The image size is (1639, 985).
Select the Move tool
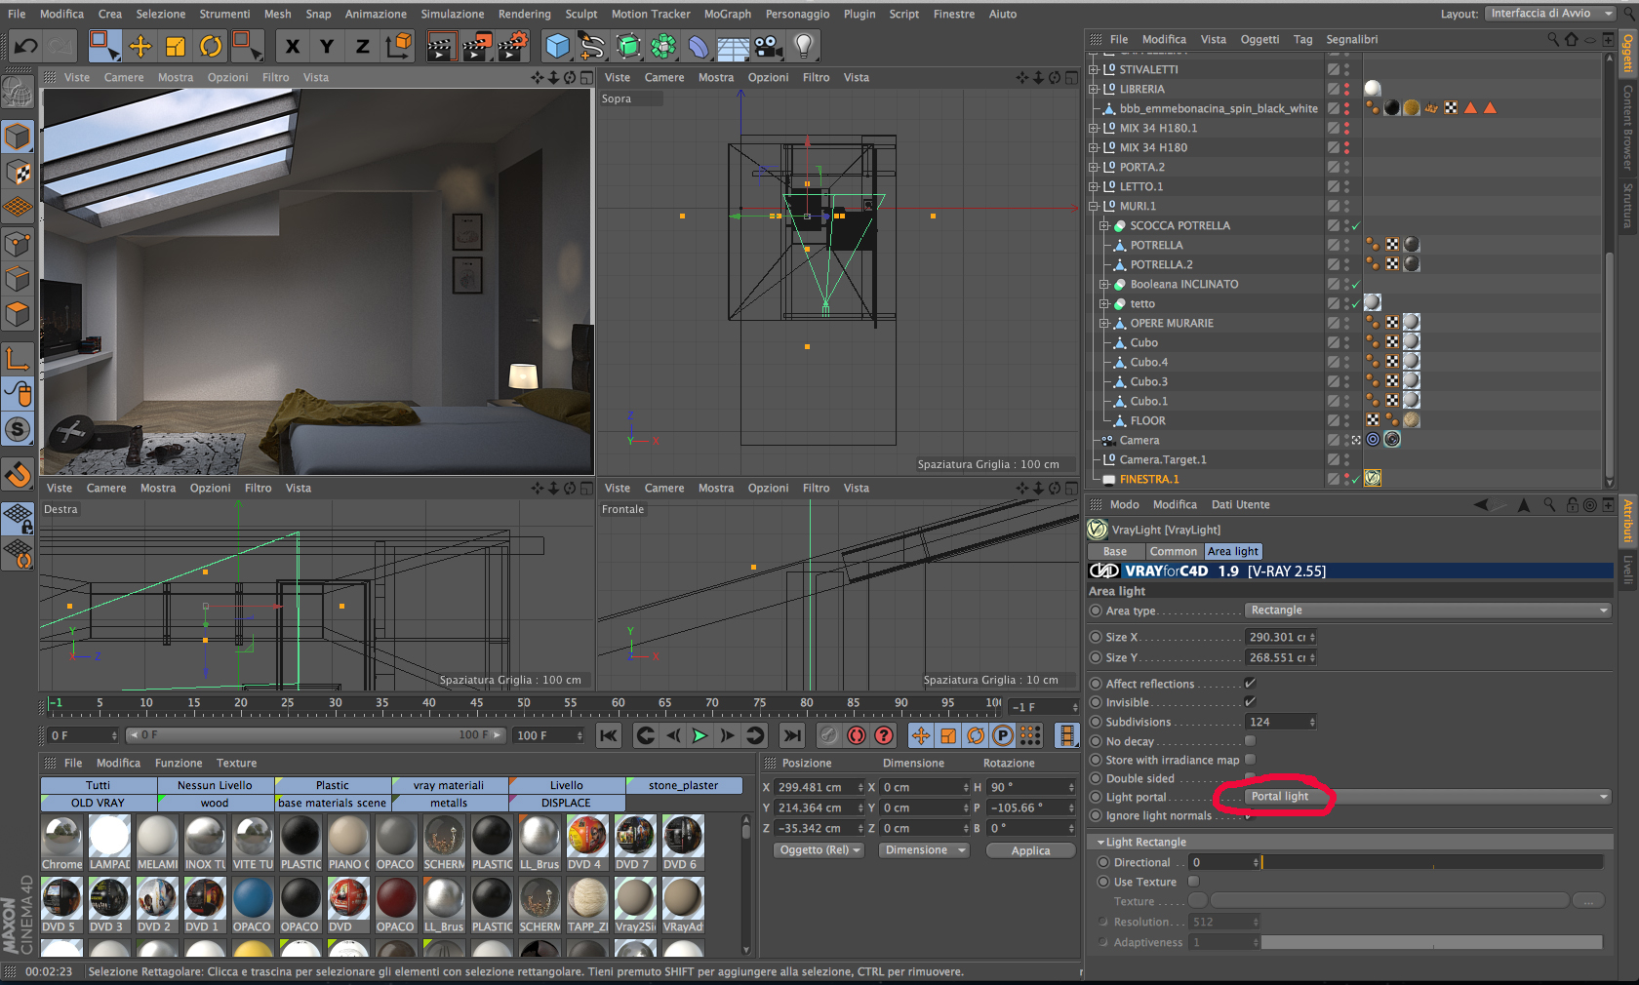click(140, 46)
